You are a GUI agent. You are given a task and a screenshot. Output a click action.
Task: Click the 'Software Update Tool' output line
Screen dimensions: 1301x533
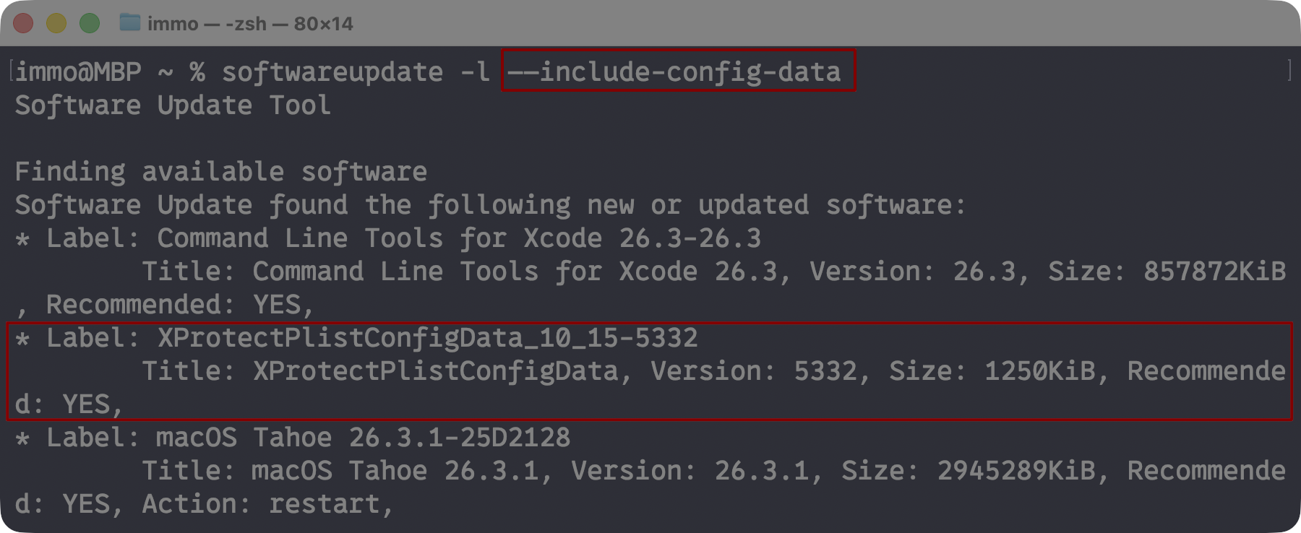(x=172, y=105)
